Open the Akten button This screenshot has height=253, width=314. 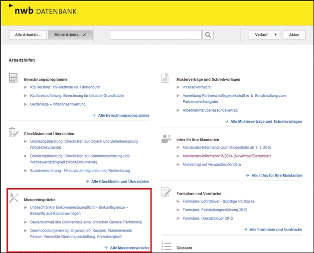click(x=294, y=35)
